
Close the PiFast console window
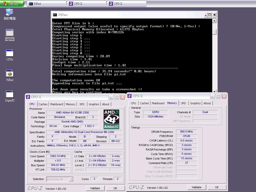point(214,15)
